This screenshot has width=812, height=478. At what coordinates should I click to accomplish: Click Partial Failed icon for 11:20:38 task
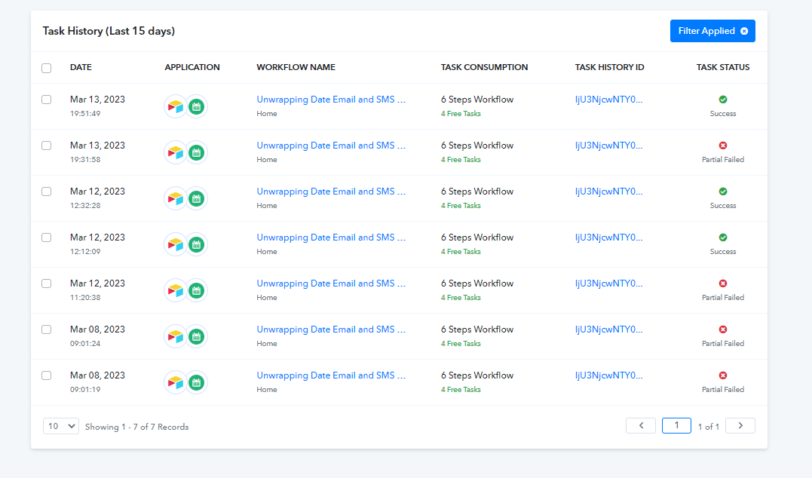723,283
